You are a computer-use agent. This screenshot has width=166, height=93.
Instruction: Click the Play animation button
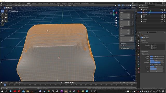(x=71, y=83)
